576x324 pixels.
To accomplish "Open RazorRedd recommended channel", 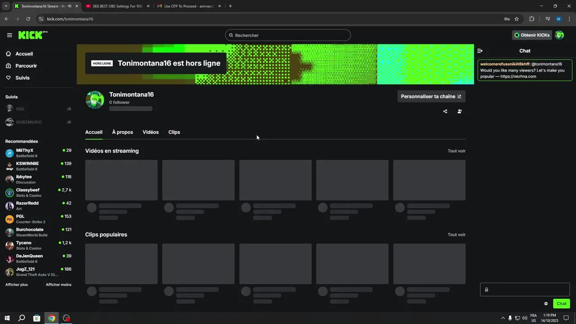I will click(38, 206).
